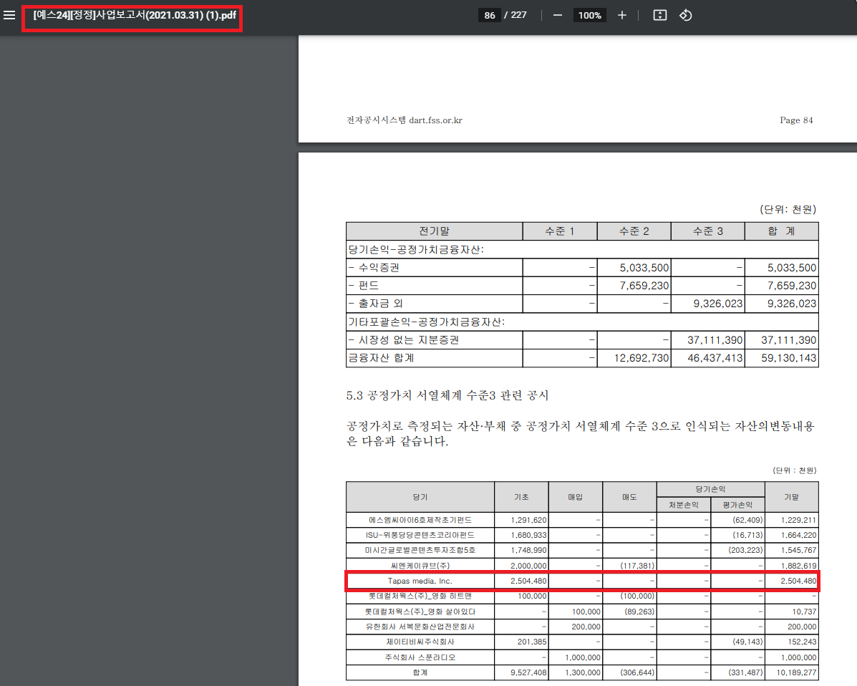Screen dimensions: 857x686
Task: Click the 수준 1 column header
Action: (x=560, y=231)
